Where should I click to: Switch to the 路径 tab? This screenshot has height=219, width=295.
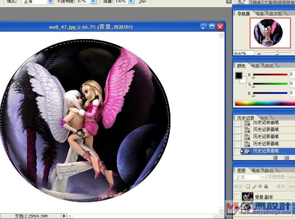[x=269, y=170]
